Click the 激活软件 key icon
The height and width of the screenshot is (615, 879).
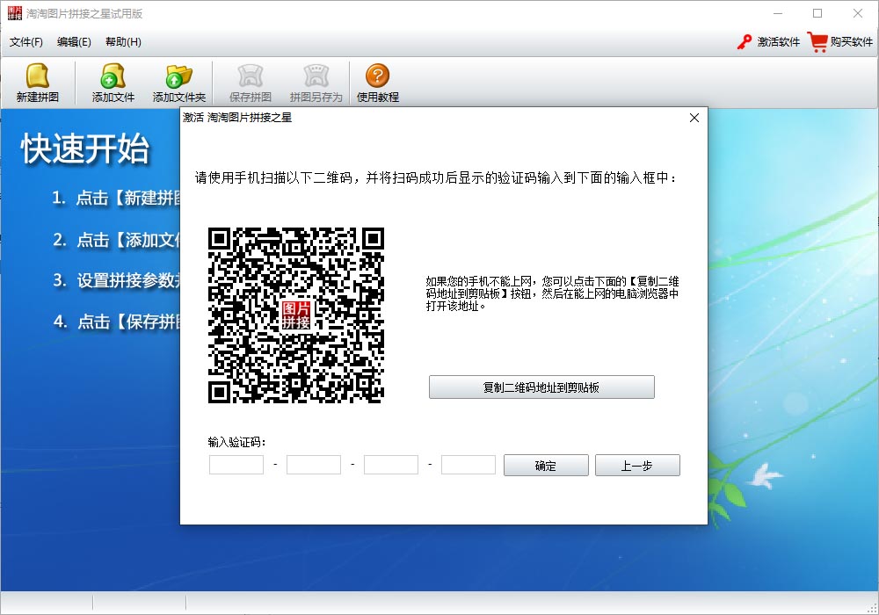745,42
